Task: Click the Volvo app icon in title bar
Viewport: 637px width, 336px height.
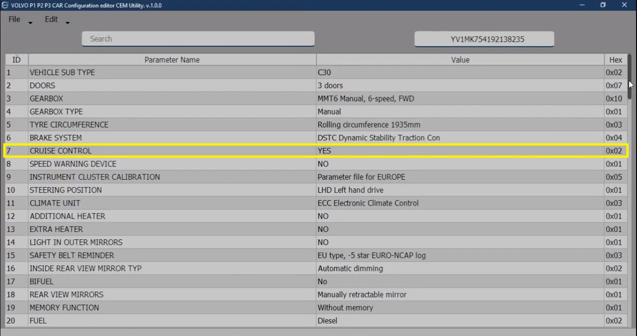Action: [5, 5]
